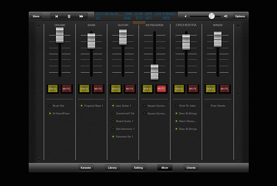Toggle the St.GrandPiano track LED

[x=50, y=114]
